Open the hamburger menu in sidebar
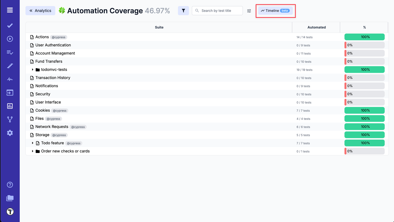This screenshot has width=394, height=222. pos(10,10)
